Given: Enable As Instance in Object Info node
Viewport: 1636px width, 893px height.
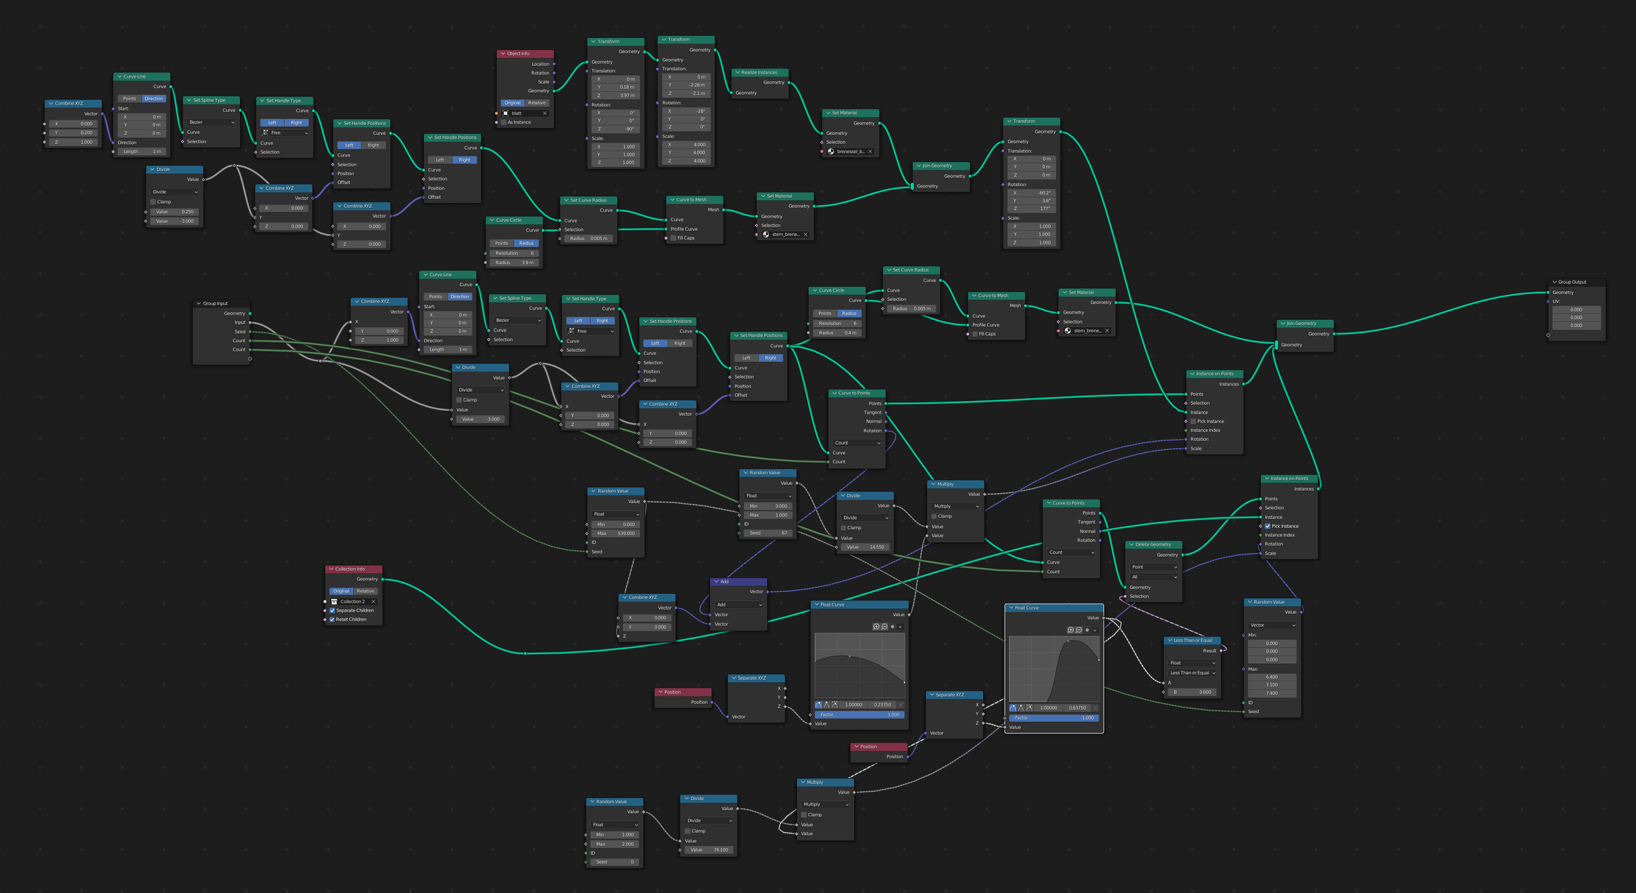Looking at the screenshot, I should tap(504, 122).
